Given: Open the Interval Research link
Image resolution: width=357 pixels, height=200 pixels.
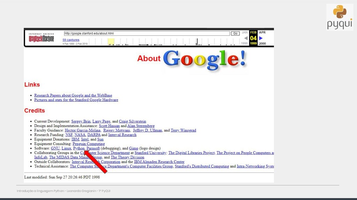Looking at the screenshot, I should [x=122, y=135].
